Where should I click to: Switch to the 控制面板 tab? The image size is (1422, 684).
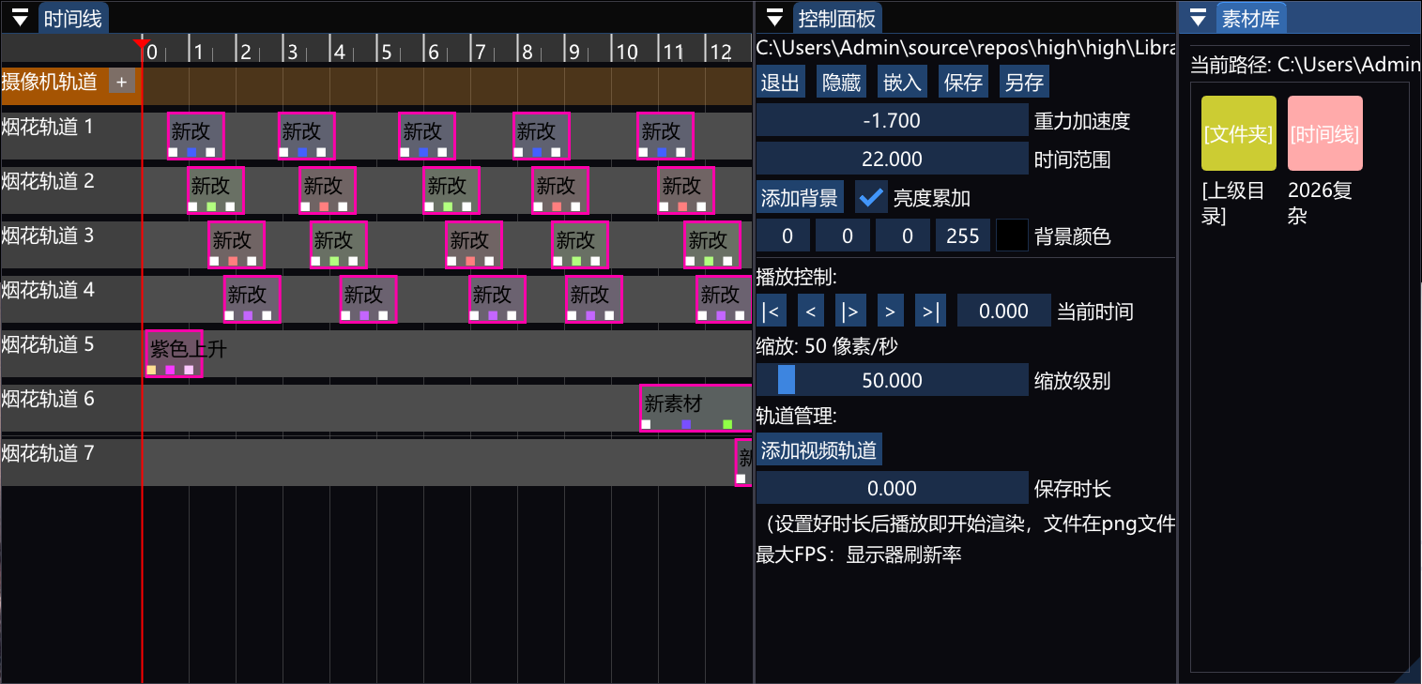coord(837,17)
